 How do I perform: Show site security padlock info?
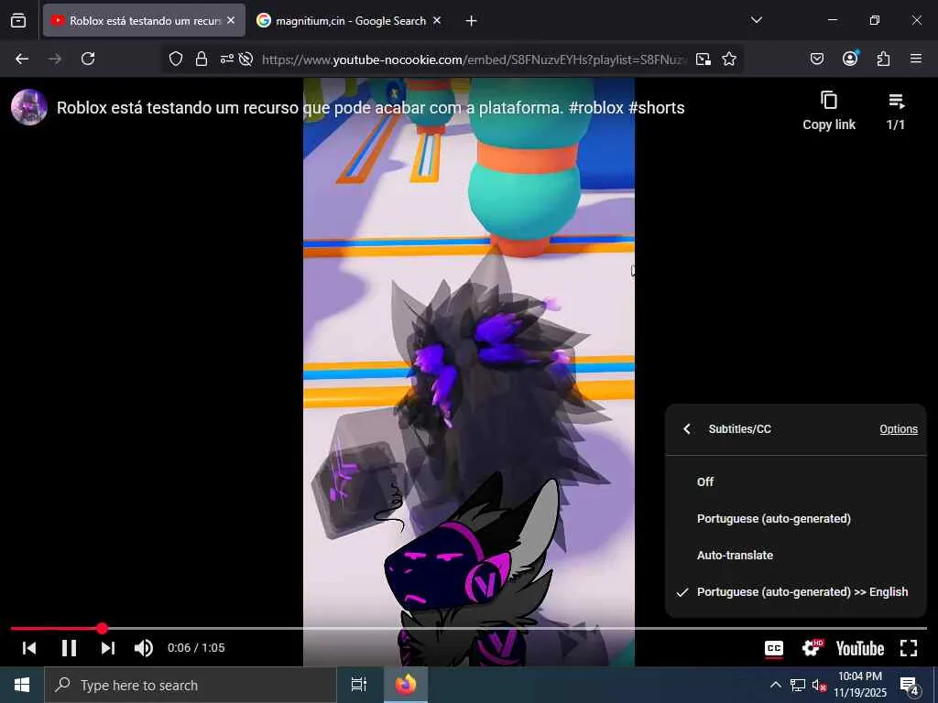pyautogui.click(x=202, y=59)
